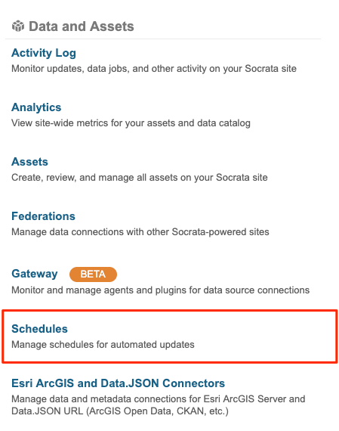
Task: Go to the Assets link
Action: pos(29,162)
